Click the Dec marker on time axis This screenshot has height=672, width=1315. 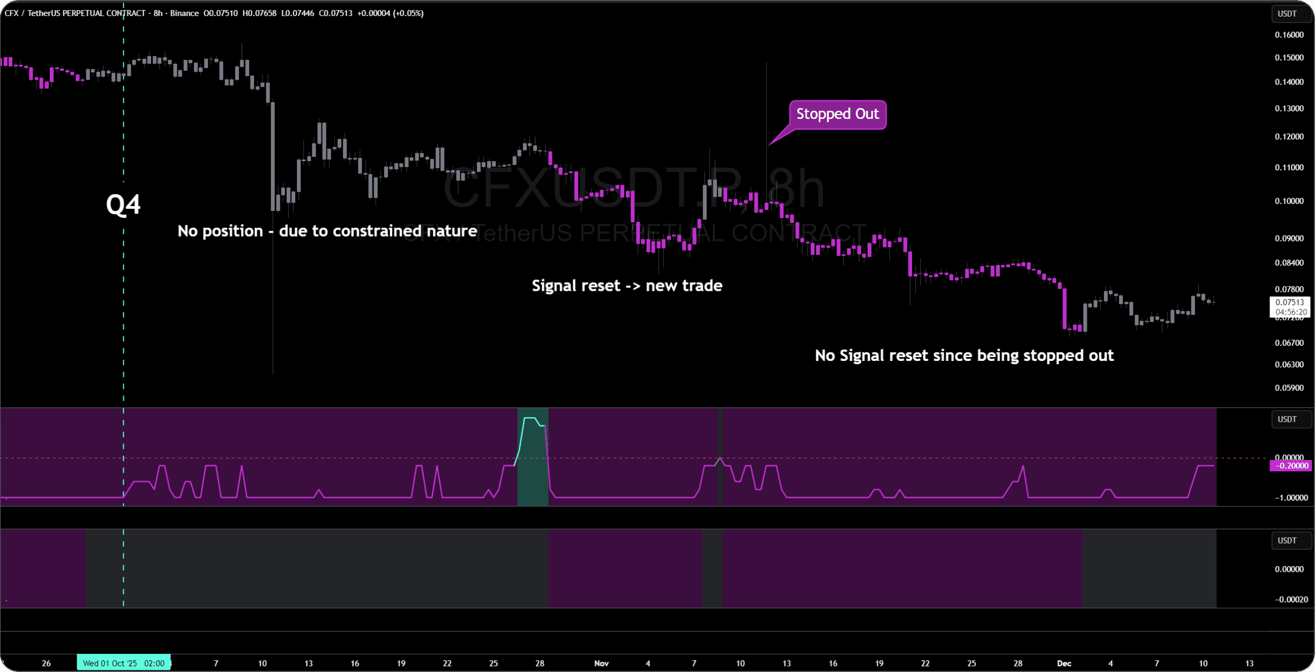pyautogui.click(x=1064, y=663)
